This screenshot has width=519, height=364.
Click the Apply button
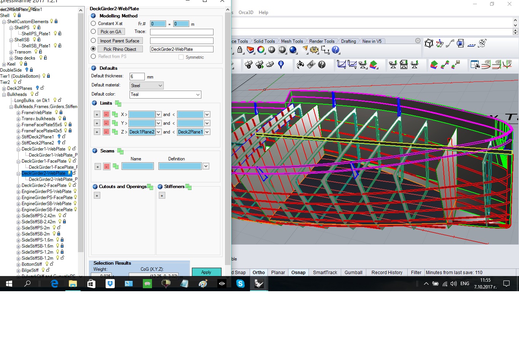[x=206, y=272]
